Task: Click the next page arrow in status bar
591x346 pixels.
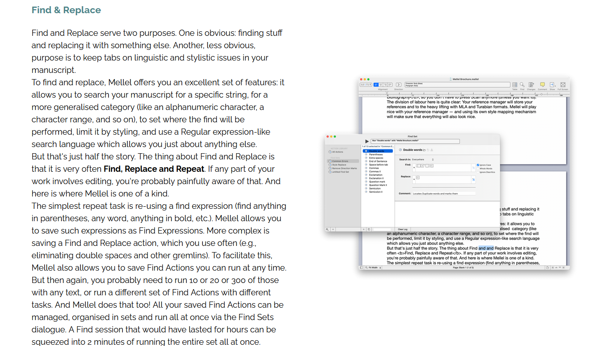Action: [560, 268]
